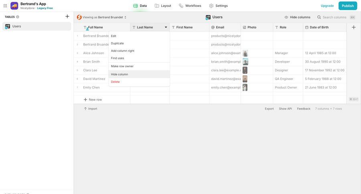
Task: Open the Tables info icon
Action: [18, 17]
